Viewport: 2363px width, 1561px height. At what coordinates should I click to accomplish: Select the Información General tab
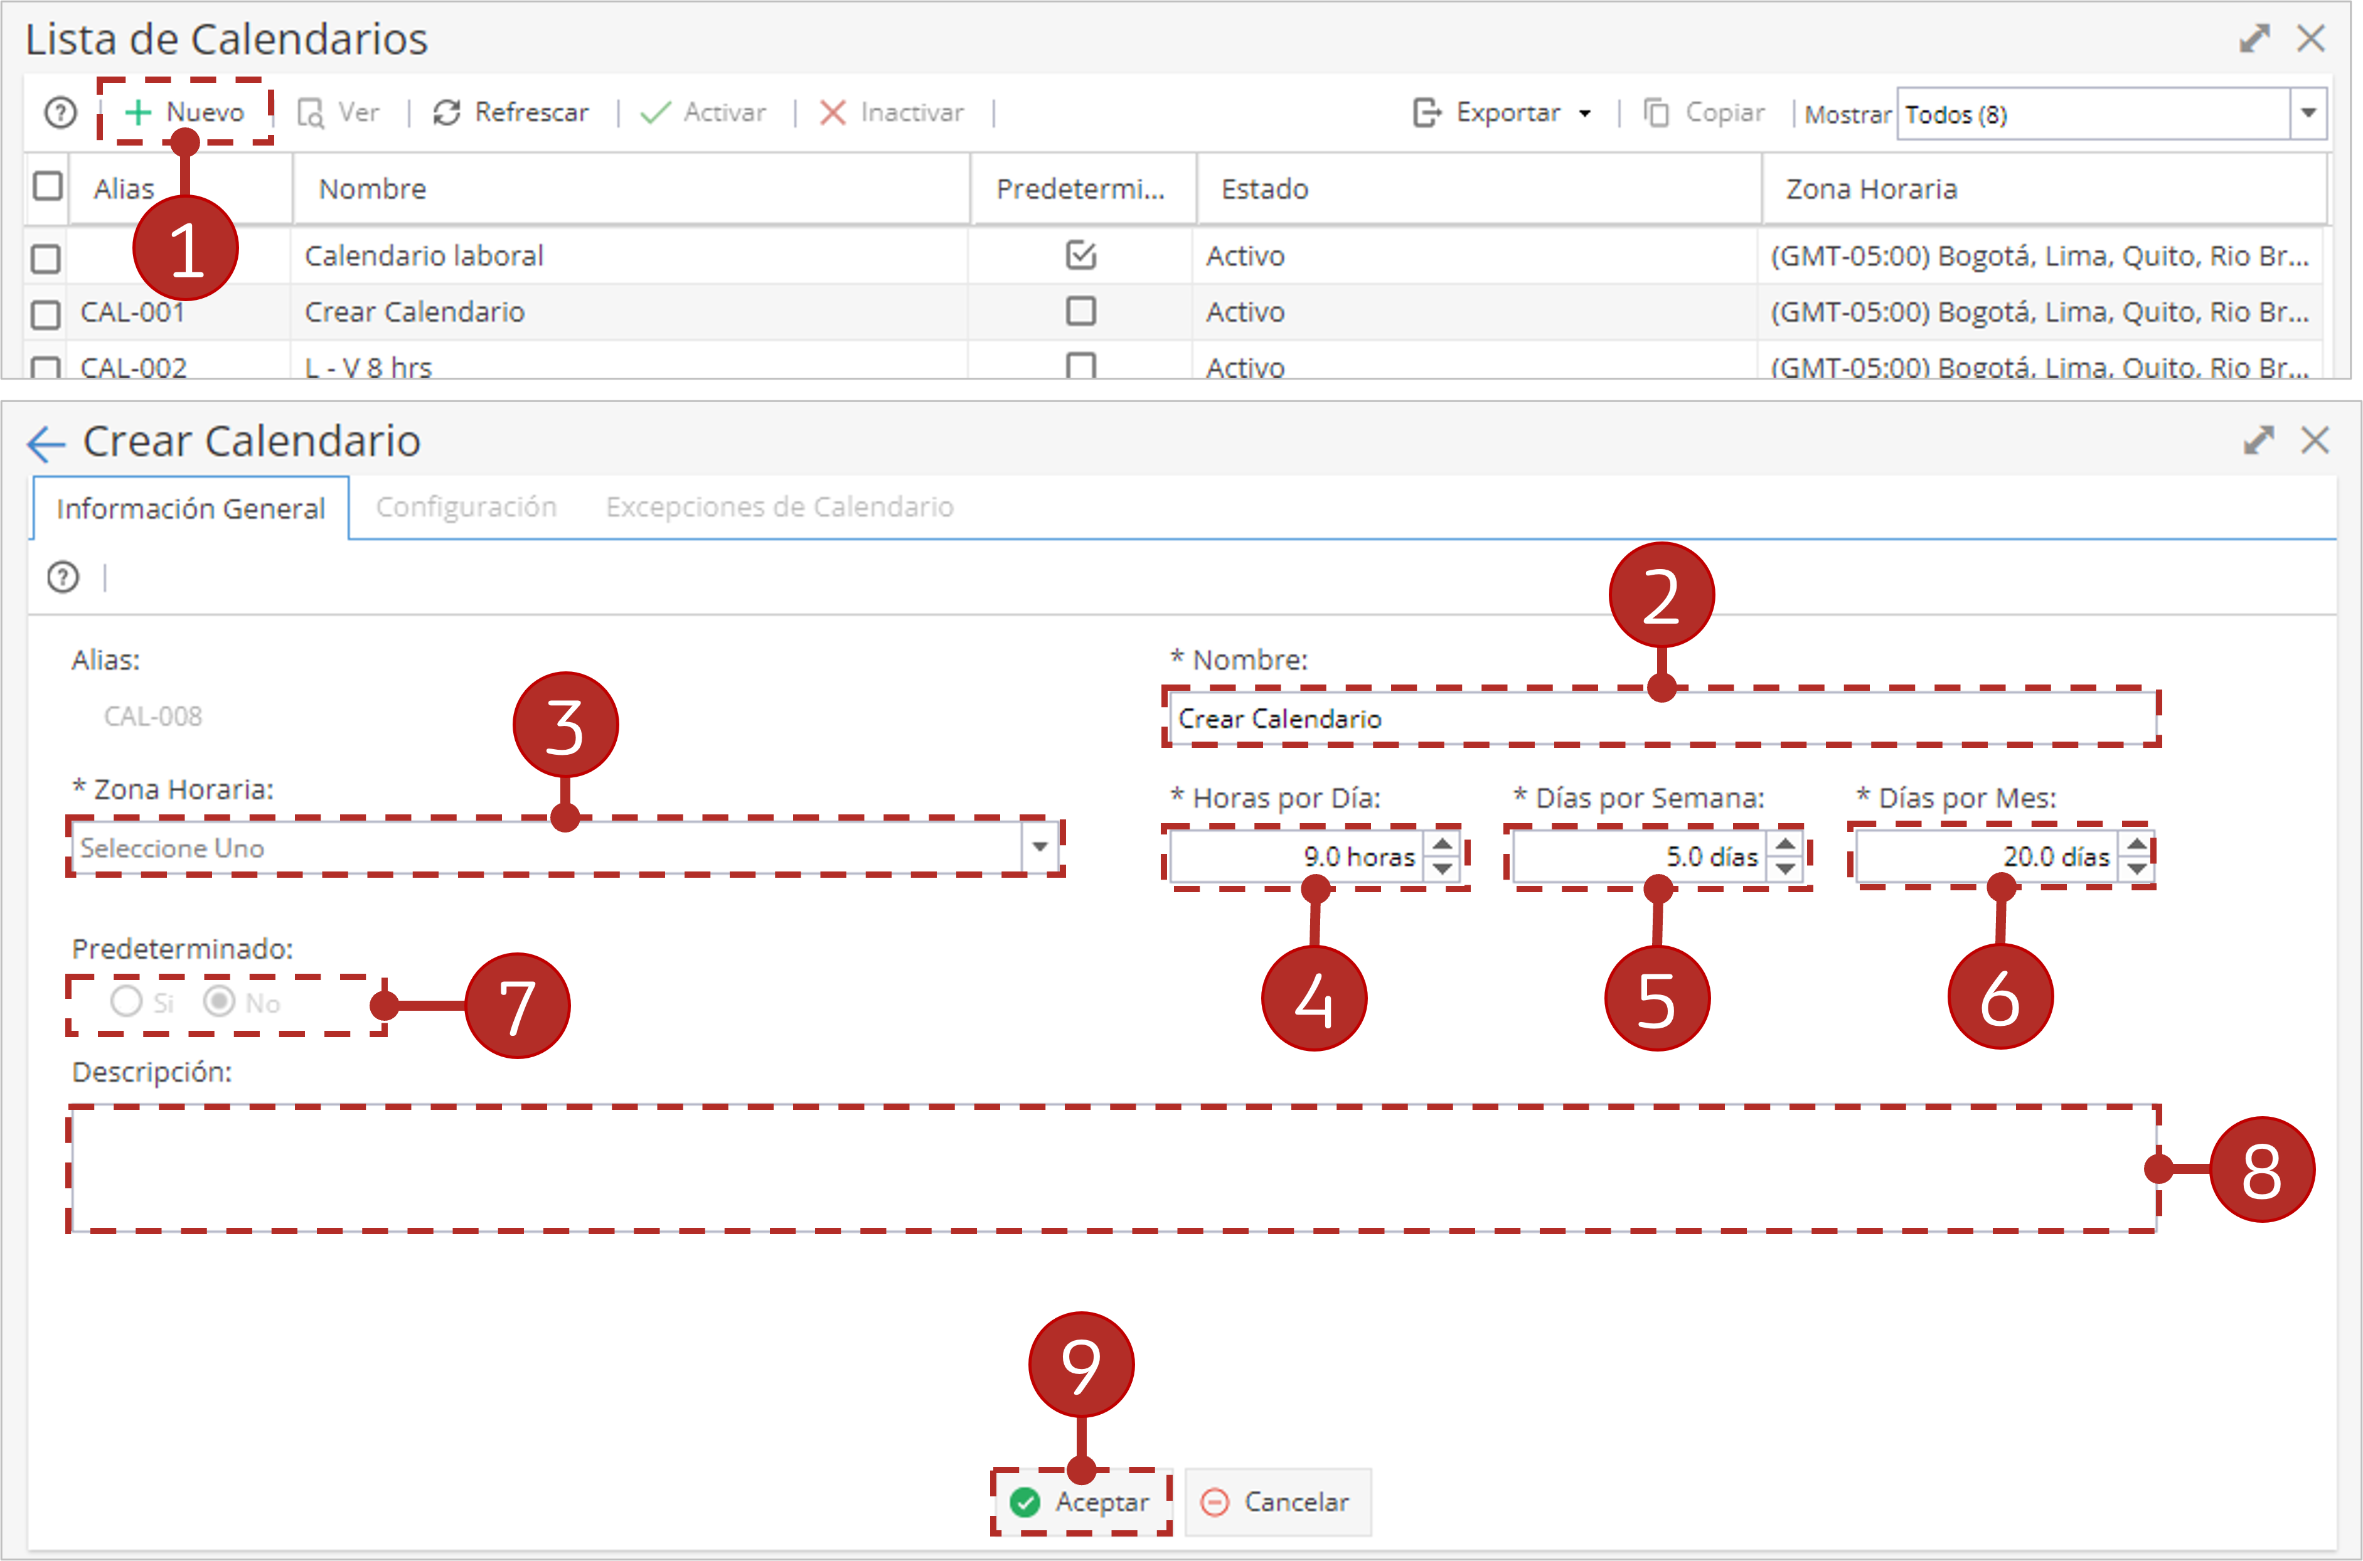click(x=191, y=508)
